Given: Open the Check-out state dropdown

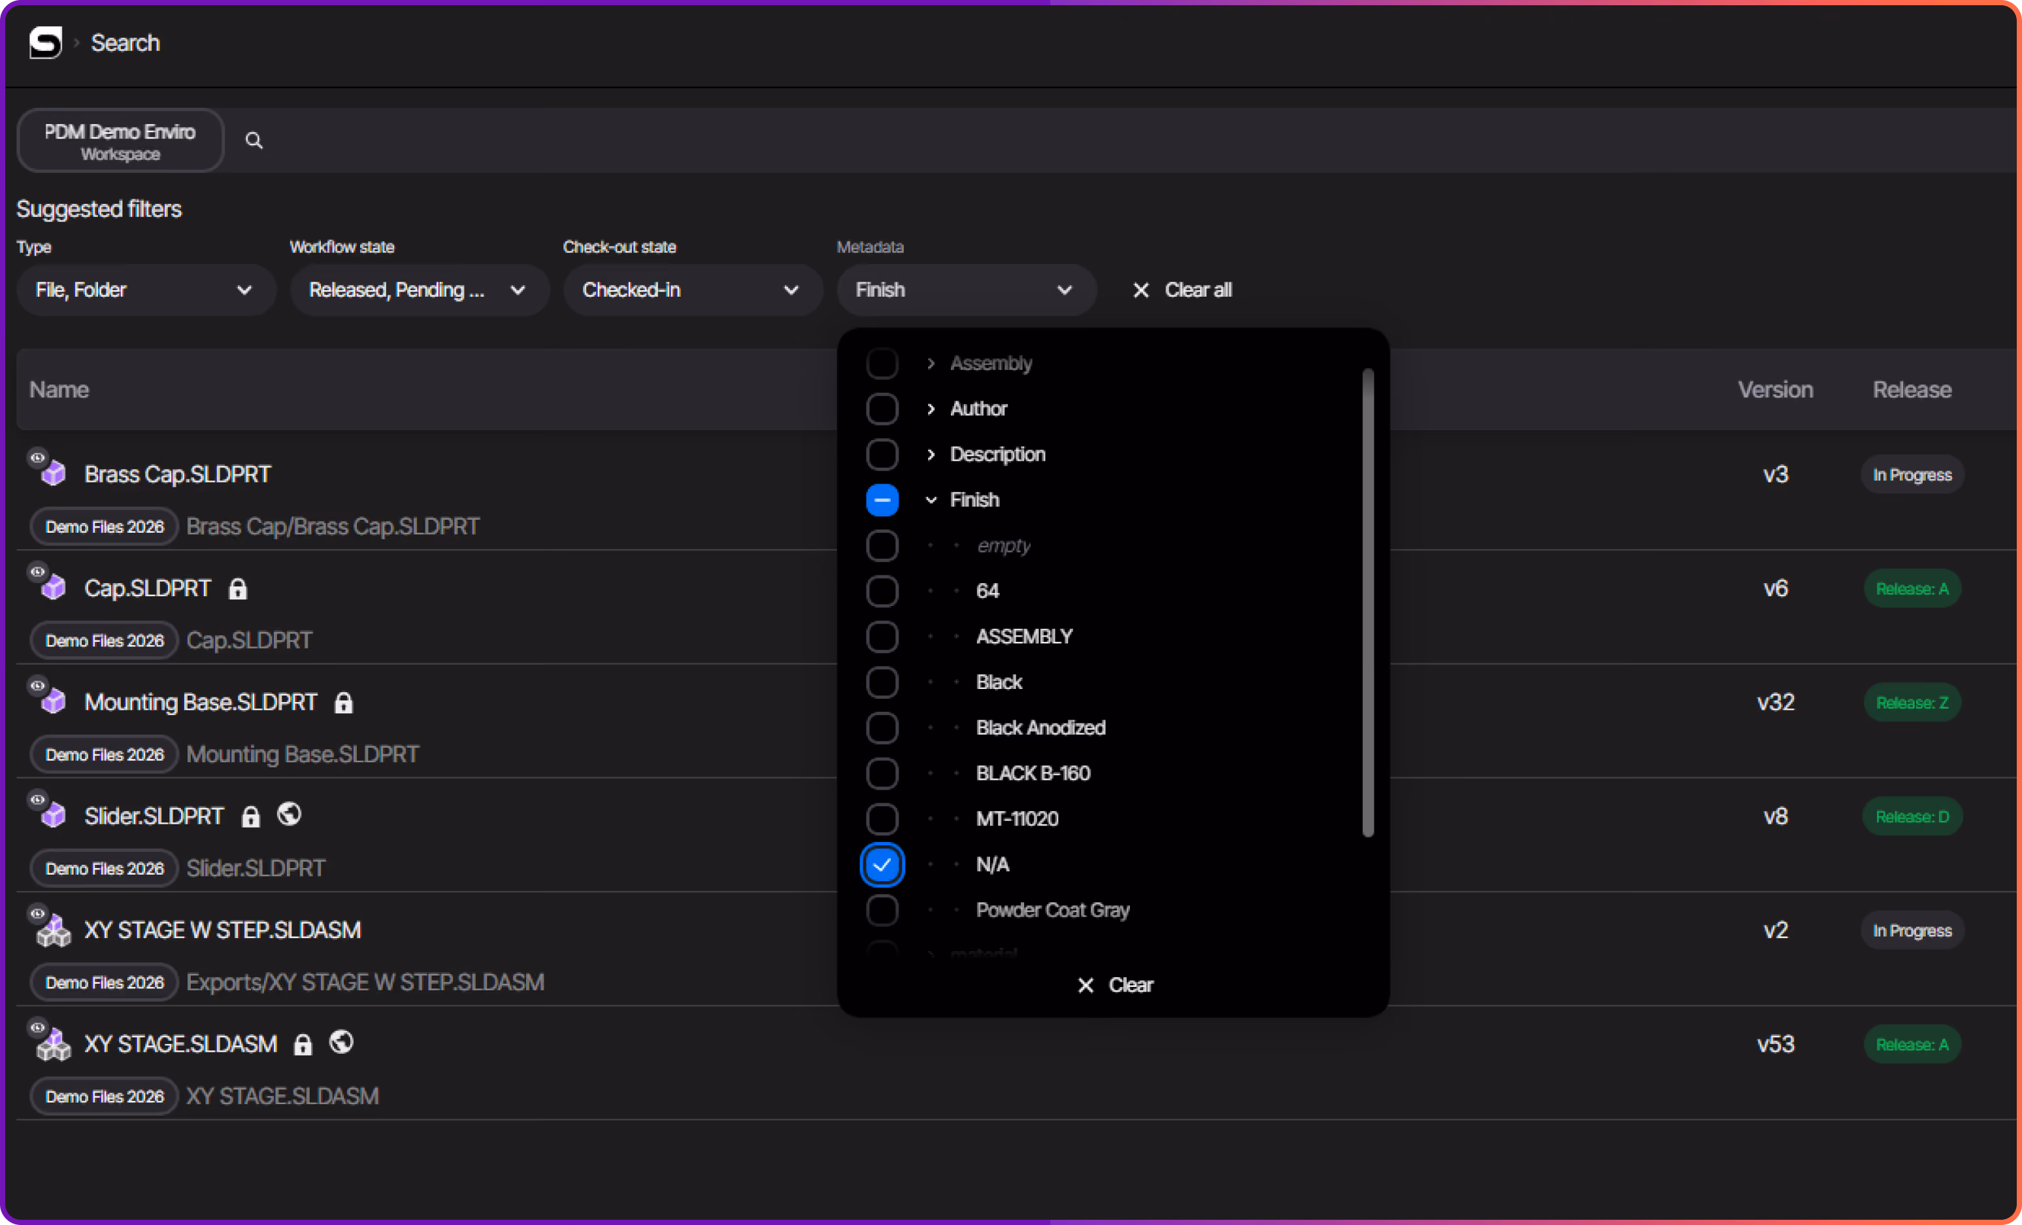Looking at the screenshot, I should coord(693,290).
